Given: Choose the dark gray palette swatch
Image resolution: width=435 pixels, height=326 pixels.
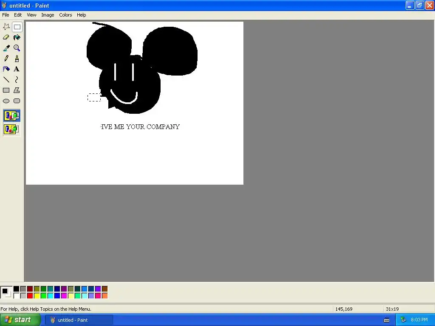Looking at the screenshot, I should [23, 289].
